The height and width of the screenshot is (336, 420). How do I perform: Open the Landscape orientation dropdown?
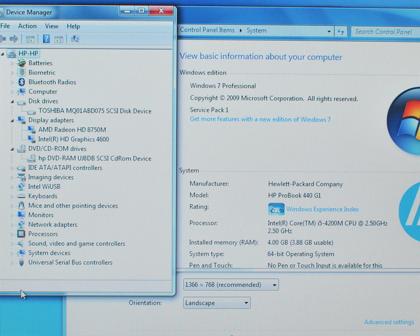pyautogui.click(x=217, y=303)
